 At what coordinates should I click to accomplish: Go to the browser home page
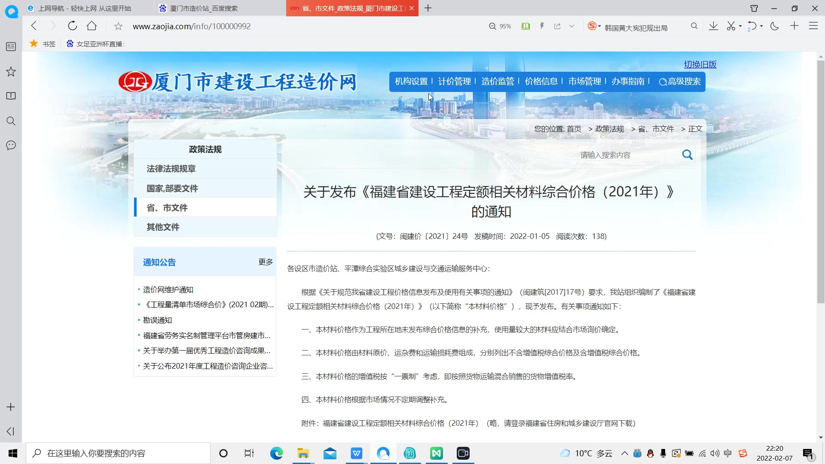92,26
